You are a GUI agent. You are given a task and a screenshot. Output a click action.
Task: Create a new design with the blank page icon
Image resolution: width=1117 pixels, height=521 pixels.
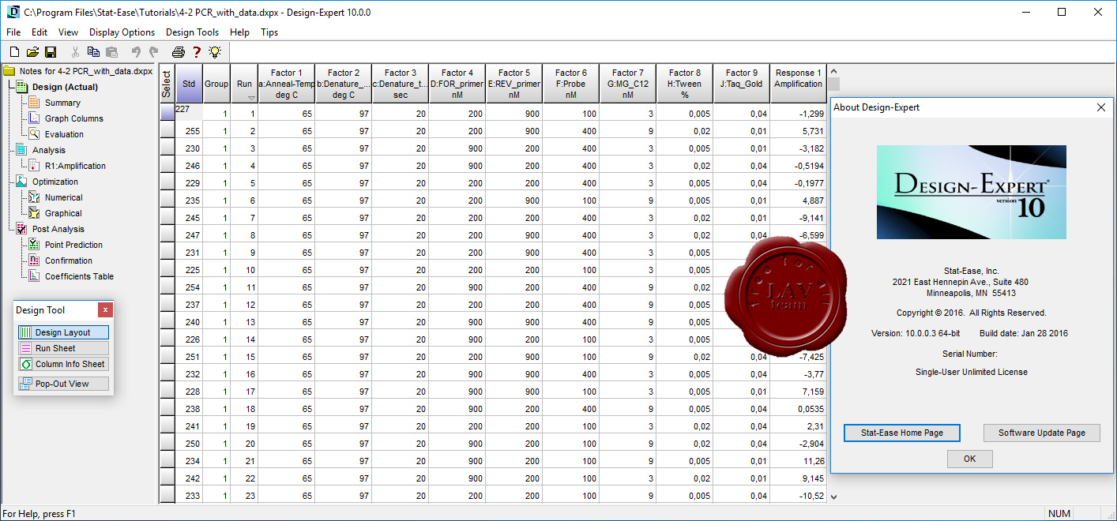13,52
